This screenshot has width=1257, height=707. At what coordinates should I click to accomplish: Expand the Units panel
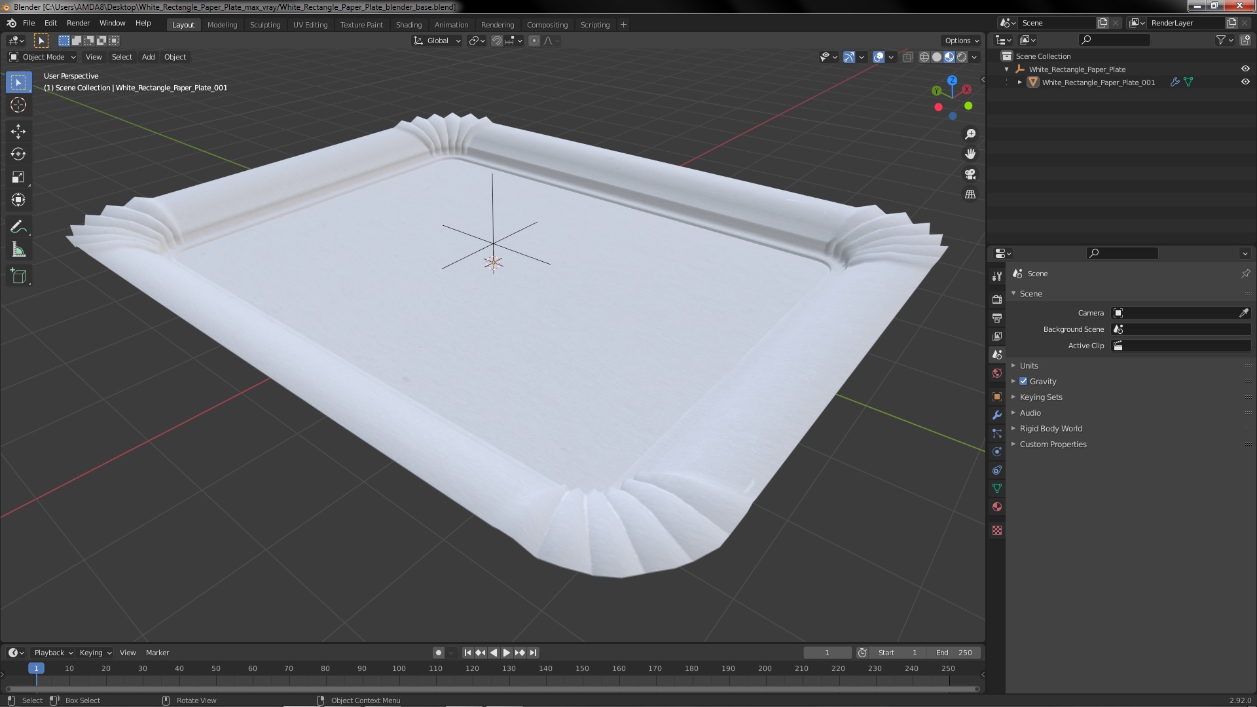point(1029,365)
